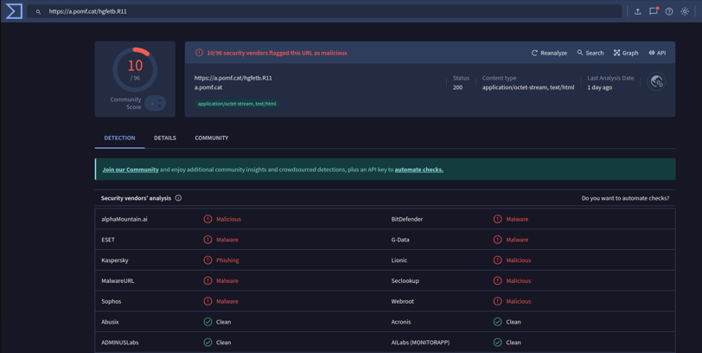The image size is (702, 353).
Task: Click the globe link icon beside analysis date
Action: [656, 81]
